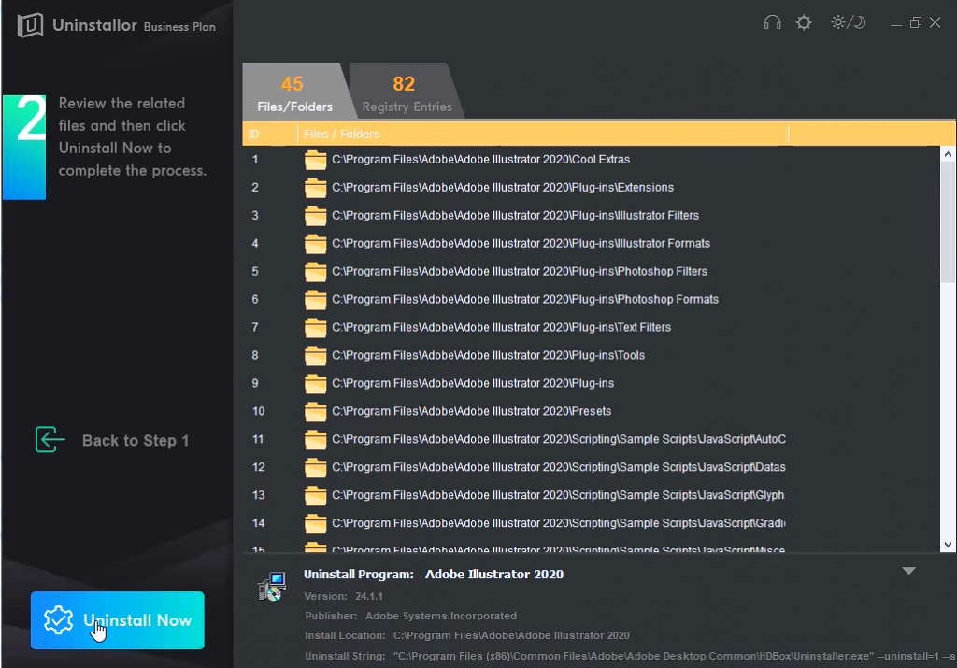The image size is (957, 668).
Task: Select the Plug-ins\Extensions path
Action: click(x=503, y=187)
